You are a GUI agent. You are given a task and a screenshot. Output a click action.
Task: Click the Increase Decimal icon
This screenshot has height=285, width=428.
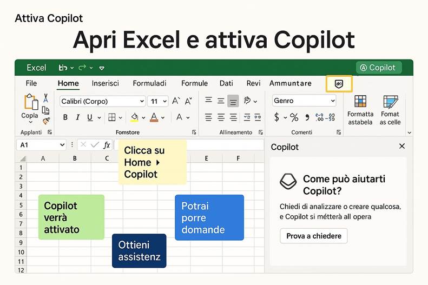(x=319, y=117)
